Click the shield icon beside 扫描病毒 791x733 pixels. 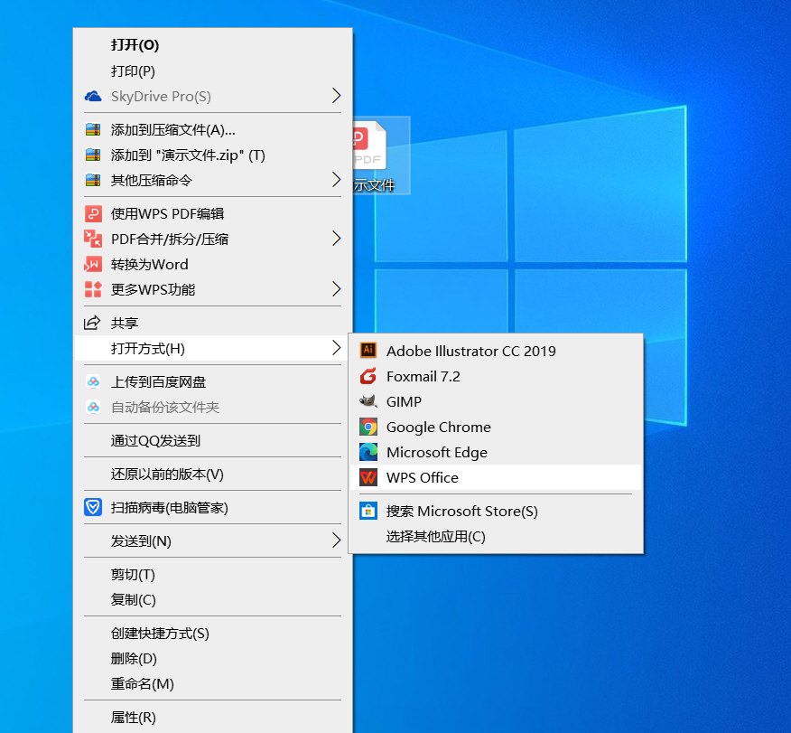[x=93, y=507]
